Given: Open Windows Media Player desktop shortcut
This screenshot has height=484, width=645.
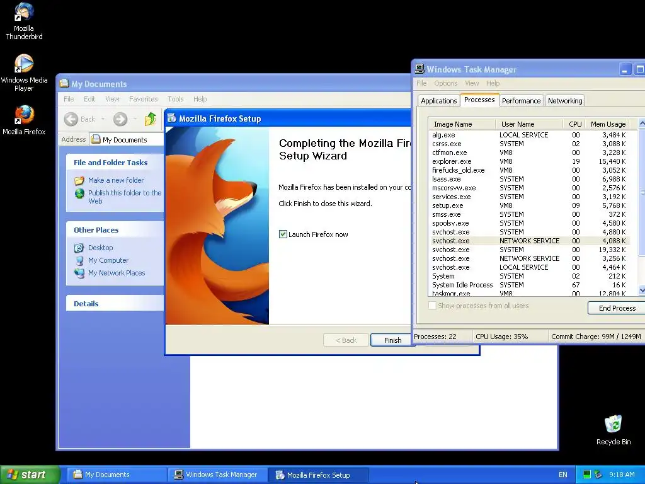Looking at the screenshot, I should pyautogui.click(x=24, y=73).
